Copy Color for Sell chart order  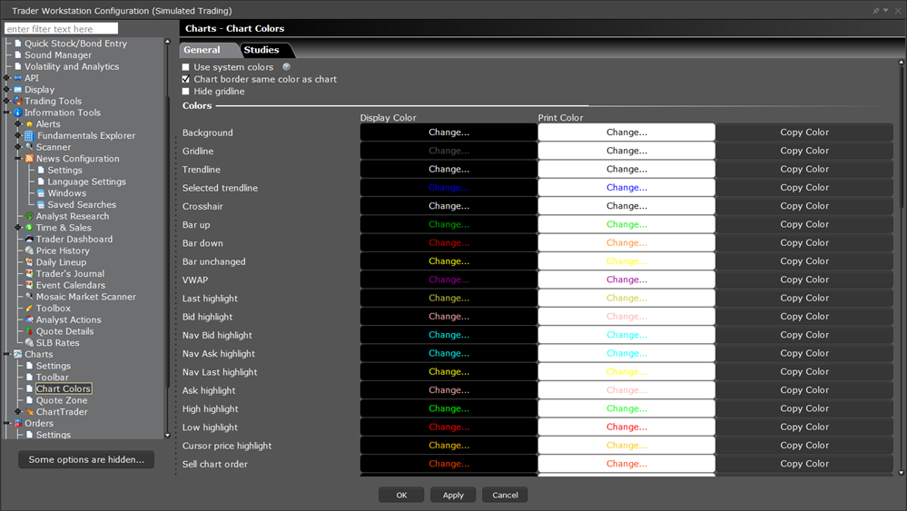tap(804, 464)
